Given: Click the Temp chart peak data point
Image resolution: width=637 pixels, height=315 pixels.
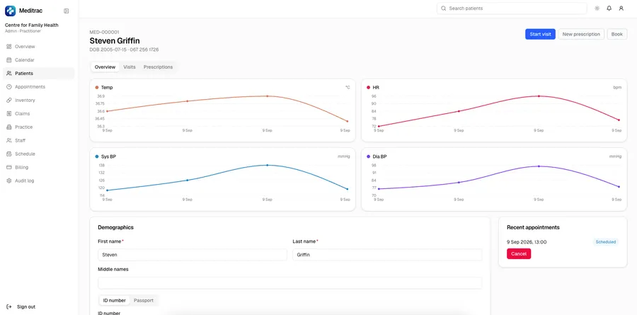Looking at the screenshot, I should (268, 96).
